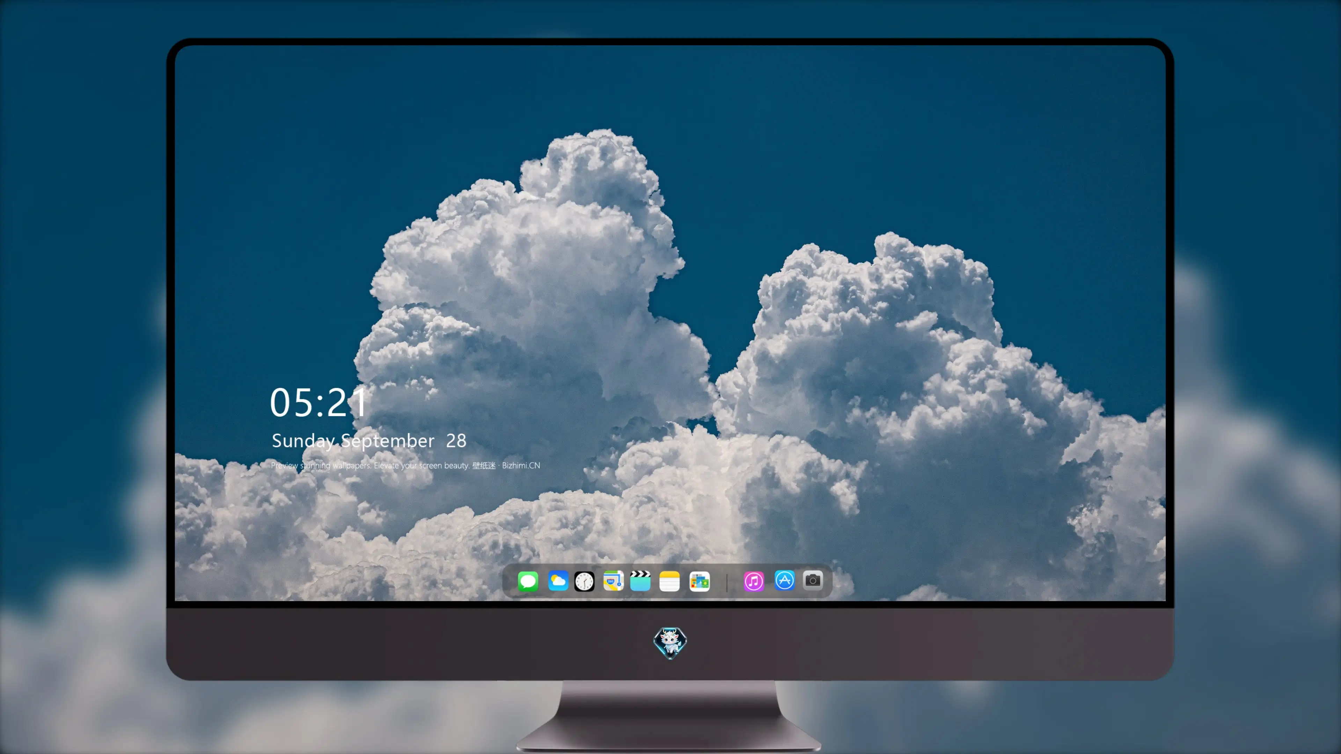
Task: Launch the Videos clapperboard app
Action: 640,581
